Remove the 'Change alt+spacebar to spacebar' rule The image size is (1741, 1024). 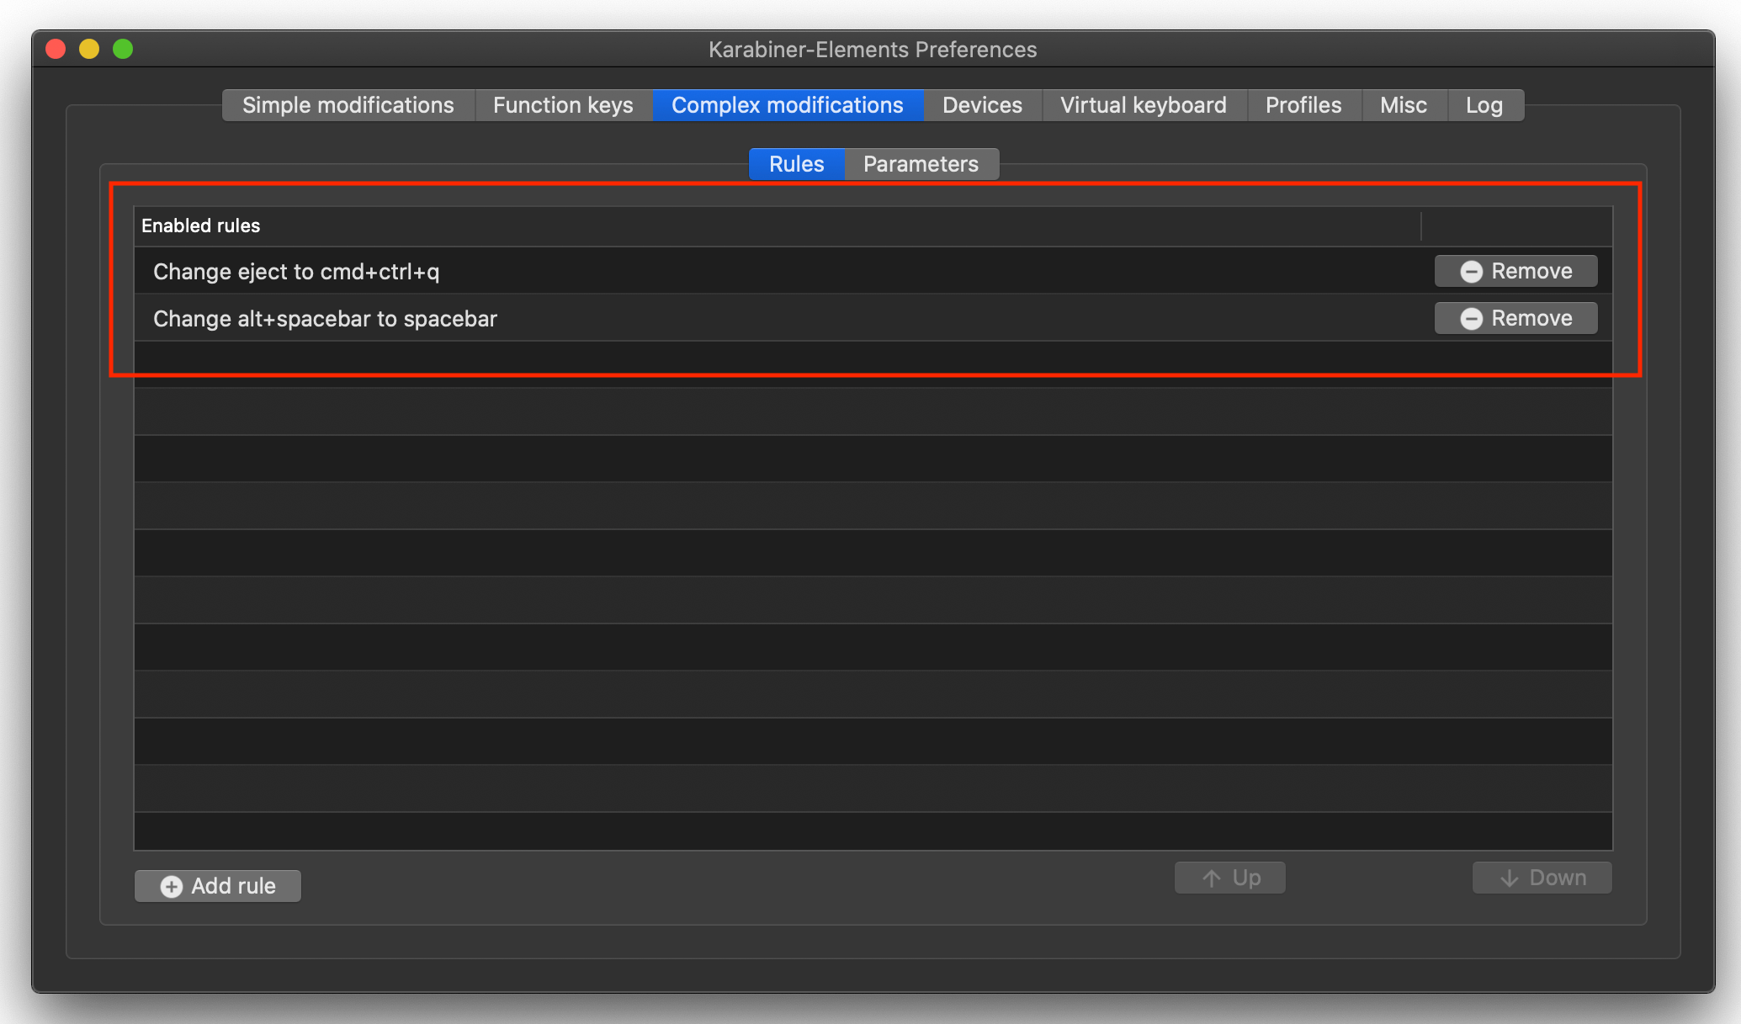1515,318
